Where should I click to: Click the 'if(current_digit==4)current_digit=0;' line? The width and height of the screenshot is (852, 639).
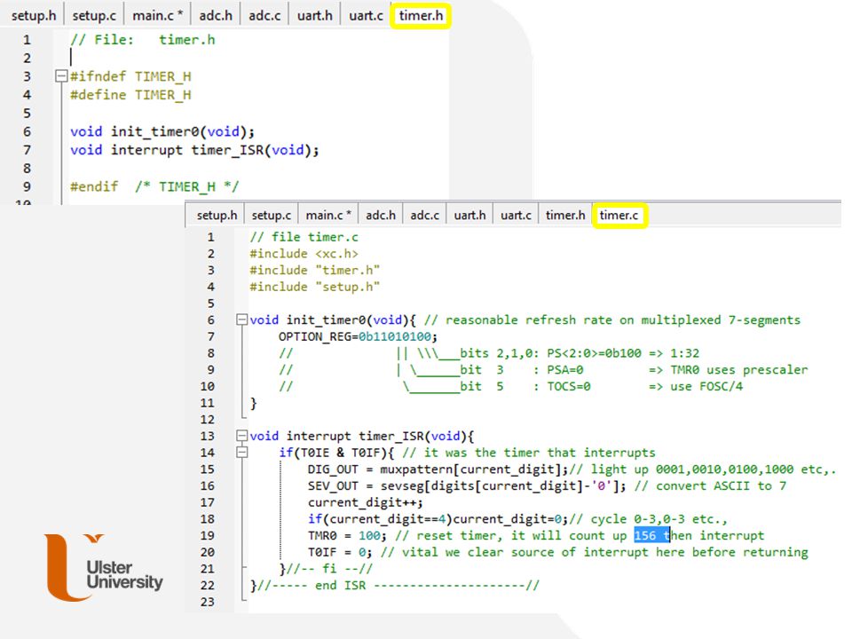pyautogui.click(x=438, y=519)
